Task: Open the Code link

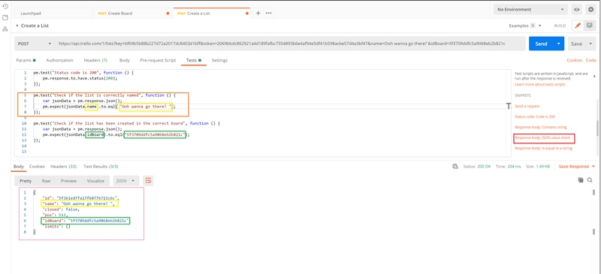Action: (590, 60)
